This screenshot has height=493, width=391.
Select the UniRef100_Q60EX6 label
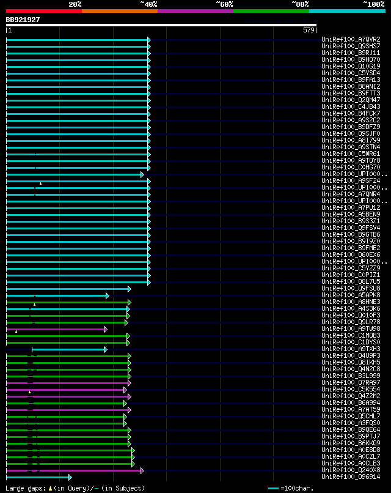351,254
